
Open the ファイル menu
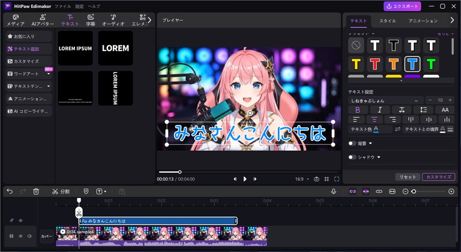[x=63, y=6]
